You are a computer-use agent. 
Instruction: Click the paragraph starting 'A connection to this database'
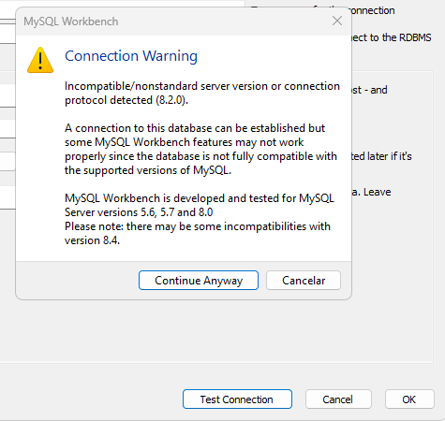[200, 149]
